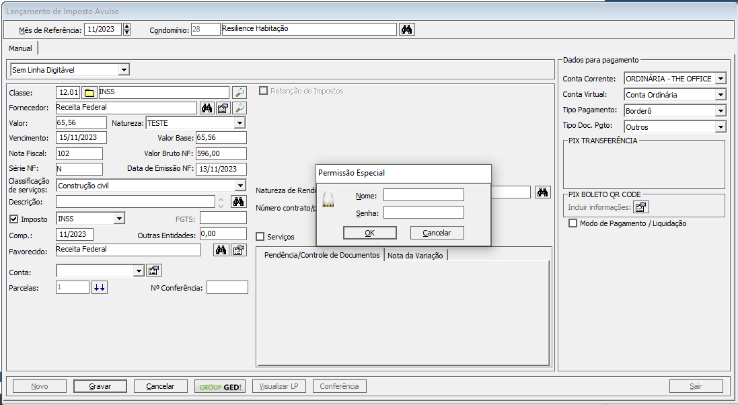Click Cancelar in the Permissão Especial dialog
This screenshot has width=738, height=405.
[x=437, y=233]
